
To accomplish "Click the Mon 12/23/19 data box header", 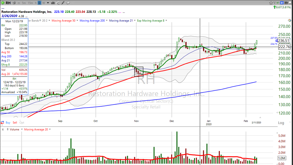I will click(x=14, y=21).
